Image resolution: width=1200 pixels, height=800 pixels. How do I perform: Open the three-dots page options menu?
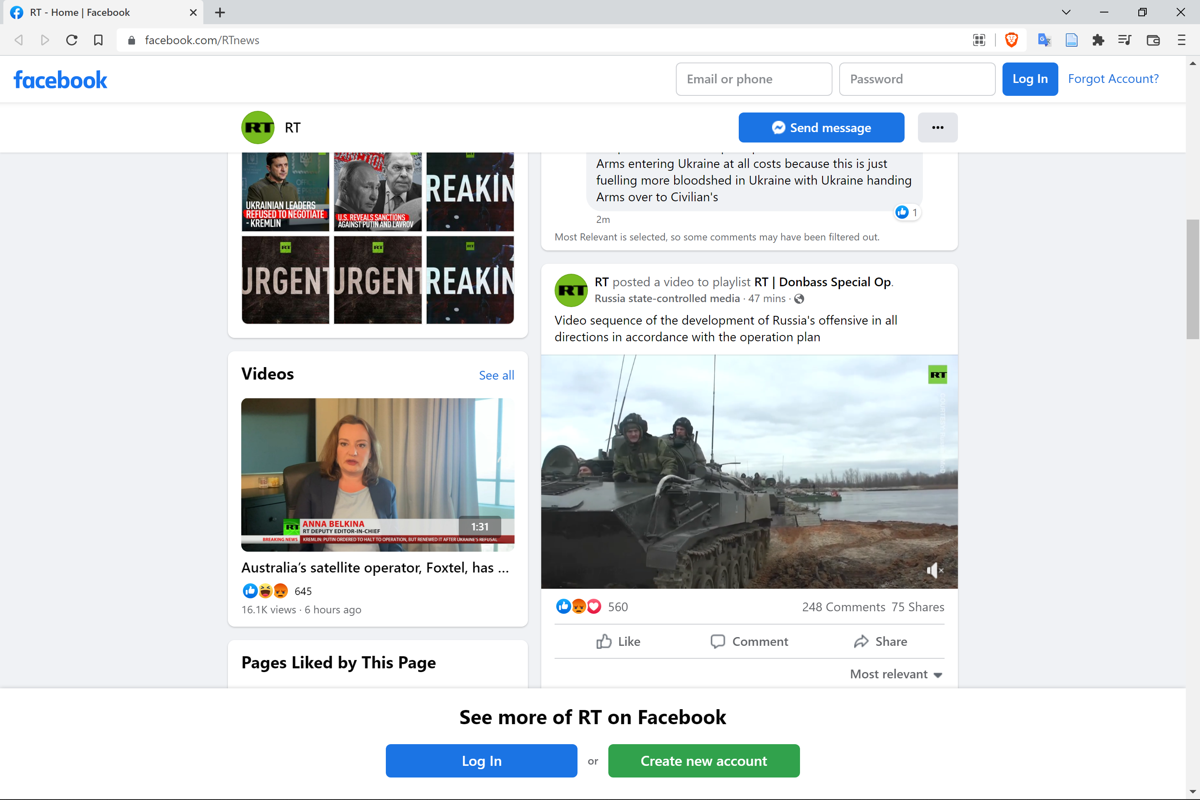937,127
